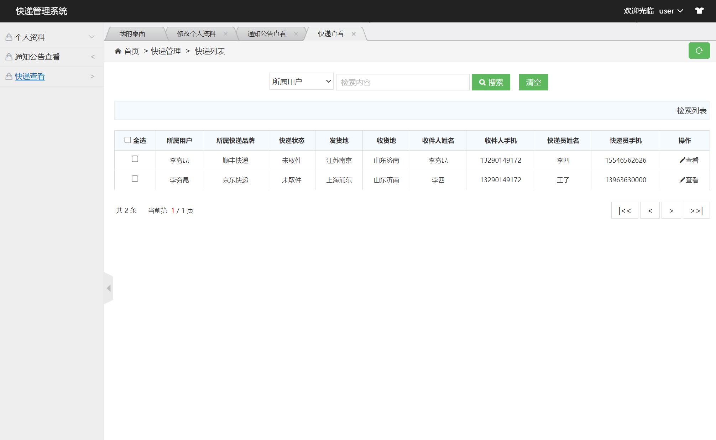Click the home icon in the breadcrumb

click(118, 51)
